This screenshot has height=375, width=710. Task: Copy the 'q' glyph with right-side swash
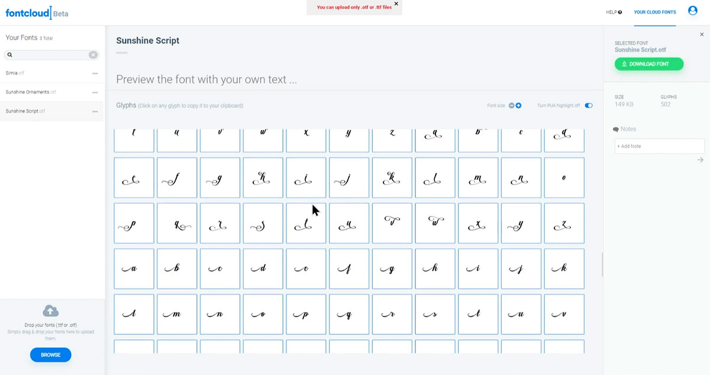177,223
